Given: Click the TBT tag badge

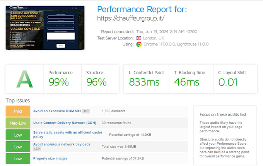Looking at the screenshot, I should [86, 111].
